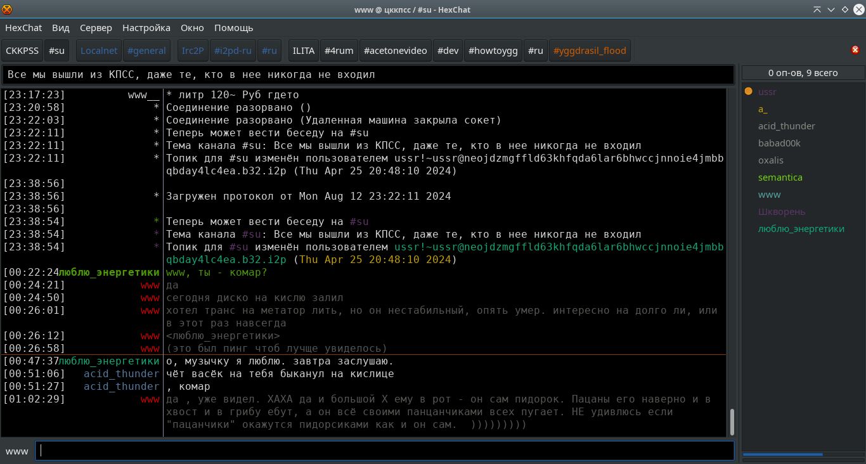The image size is (866, 464).
Task: Switch to the ILITA server tab
Action: 304,51
